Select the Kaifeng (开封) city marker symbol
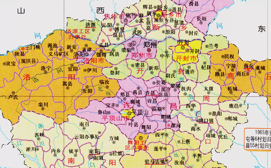 pyautogui.click(x=183, y=48)
